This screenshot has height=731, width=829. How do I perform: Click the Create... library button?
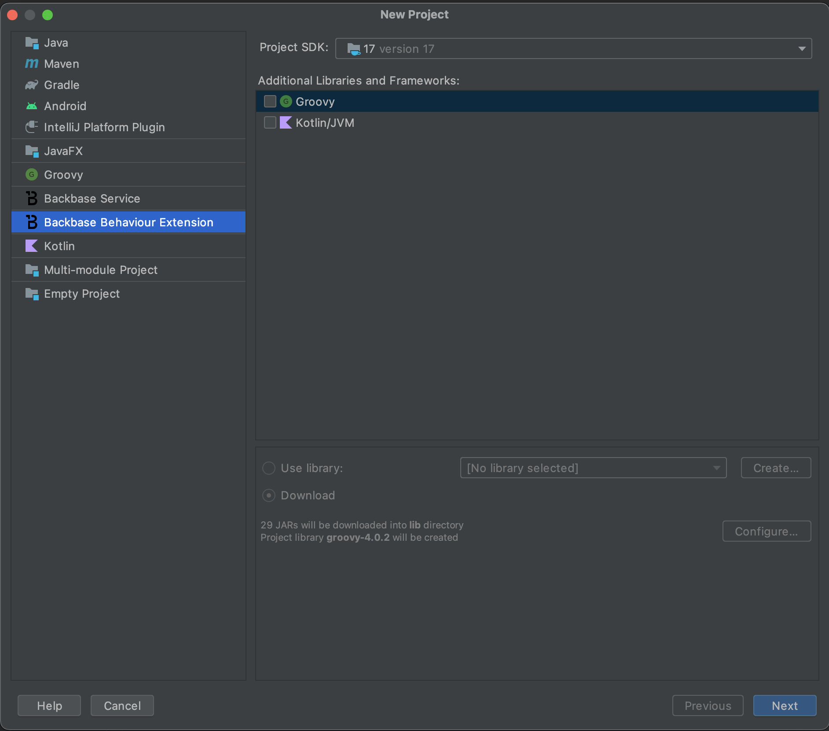776,468
